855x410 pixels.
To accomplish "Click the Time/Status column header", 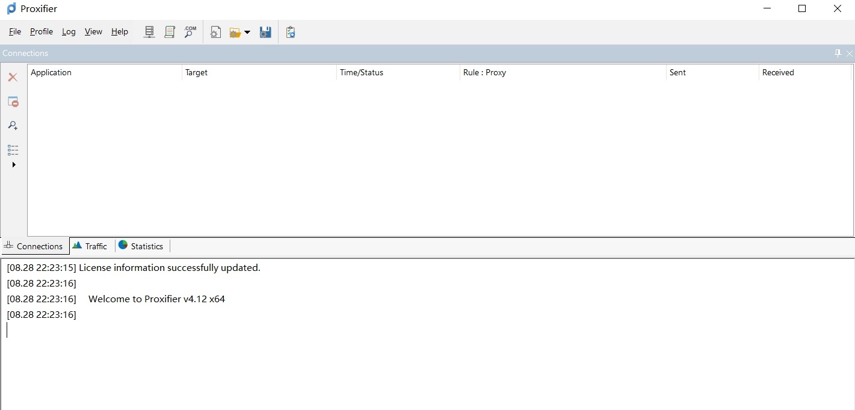I will coord(361,72).
